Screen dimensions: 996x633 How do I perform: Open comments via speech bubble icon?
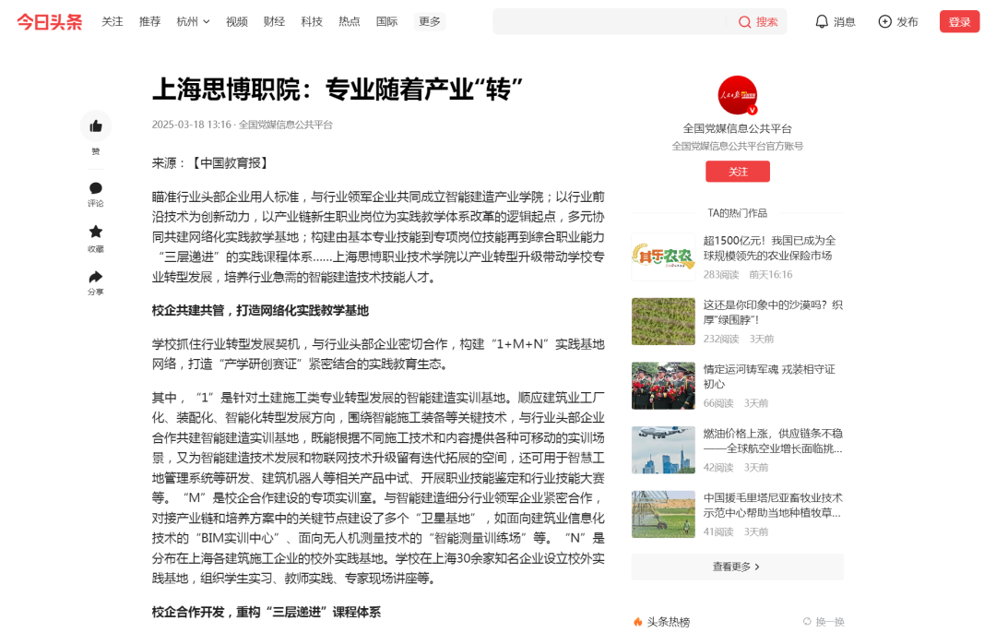[x=96, y=188]
